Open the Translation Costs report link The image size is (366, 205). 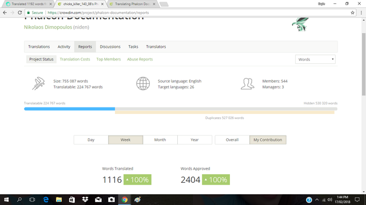(75, 59)
